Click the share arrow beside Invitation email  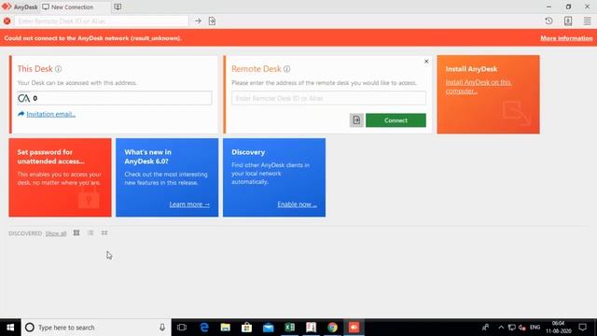[21, 114]
